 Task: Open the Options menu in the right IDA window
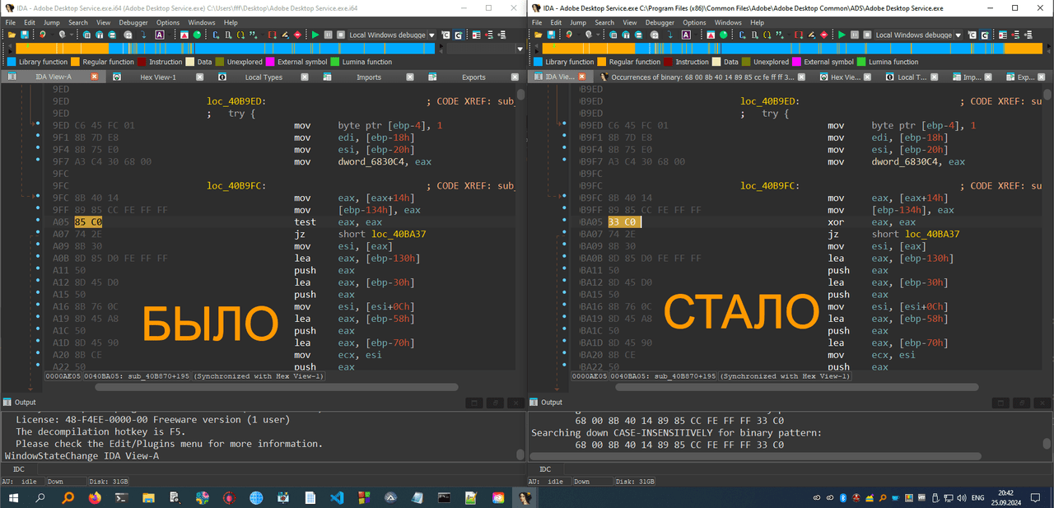(694, 22)
